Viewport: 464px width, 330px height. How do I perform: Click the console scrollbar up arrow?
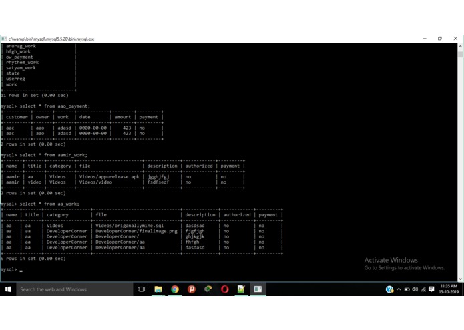pyautogui.click(x=461, y=47)
